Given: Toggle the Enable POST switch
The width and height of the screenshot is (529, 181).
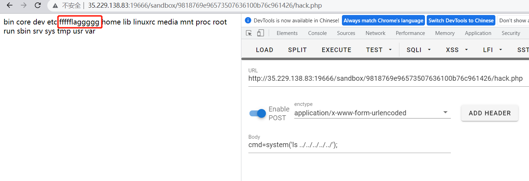Looking at the screenshot, I should tap(258, 114).
